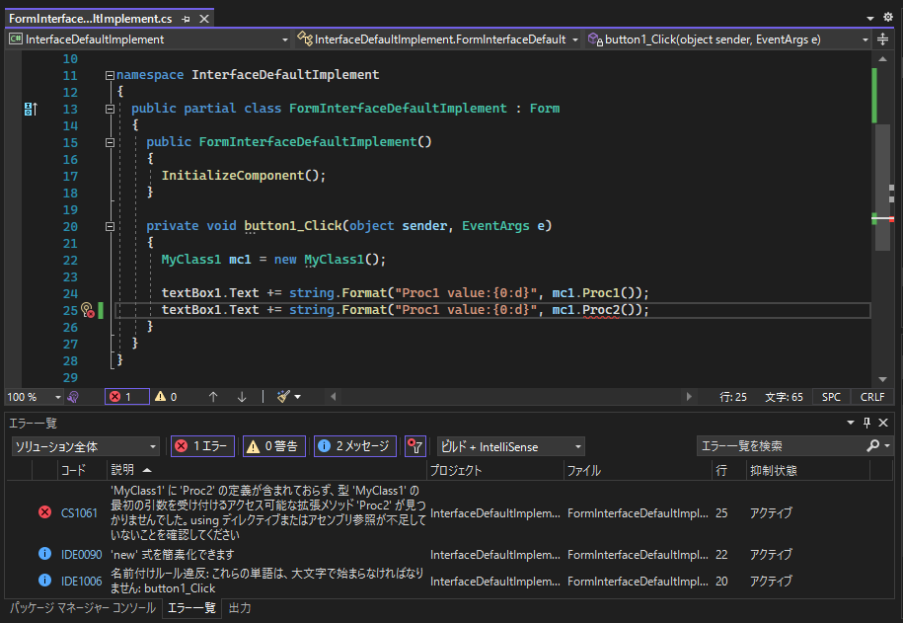This screenshot has height=623, width=903.
Task: Collapse the constructor block on line 15
Action: (110, 142)
